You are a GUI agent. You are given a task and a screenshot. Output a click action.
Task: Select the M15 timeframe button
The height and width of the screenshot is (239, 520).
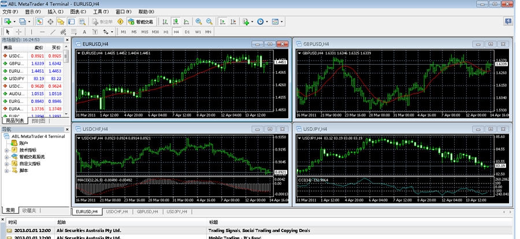[145, 32]
